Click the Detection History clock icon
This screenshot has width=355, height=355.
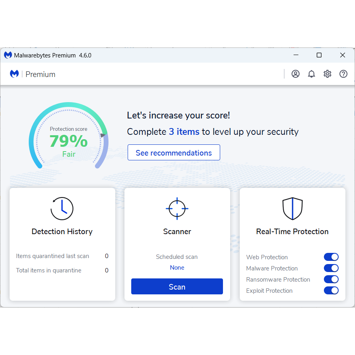click(62, 209)
